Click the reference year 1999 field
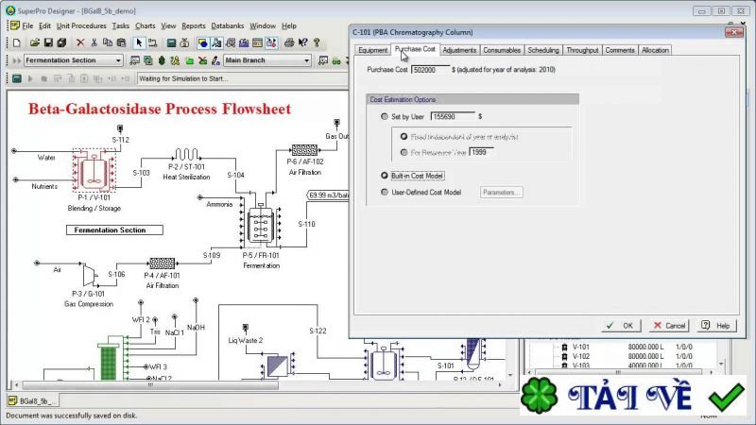 pyautogui.click(x=481, y=152)
